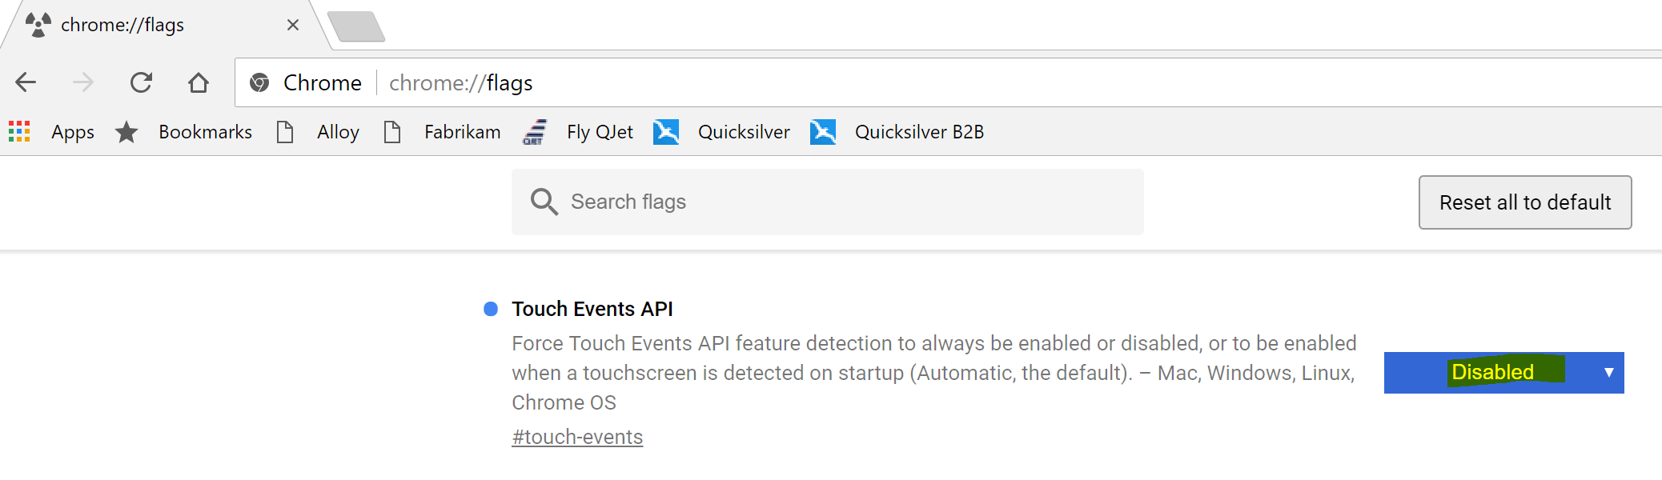Click the forward navigation arrow
The width and height of the screenshot is (1662, 480).
83,82
